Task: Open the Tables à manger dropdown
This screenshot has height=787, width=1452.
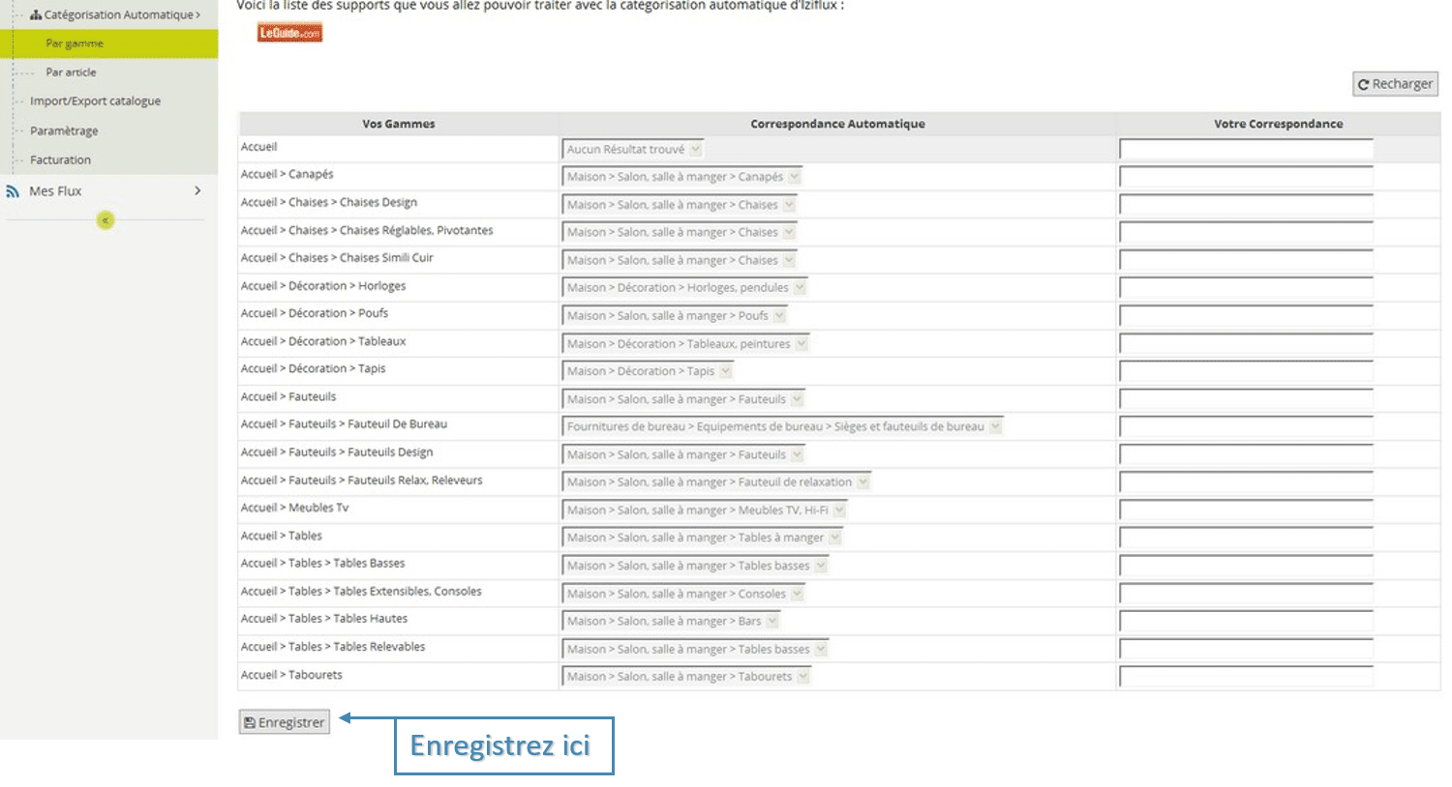Action: 702,538
